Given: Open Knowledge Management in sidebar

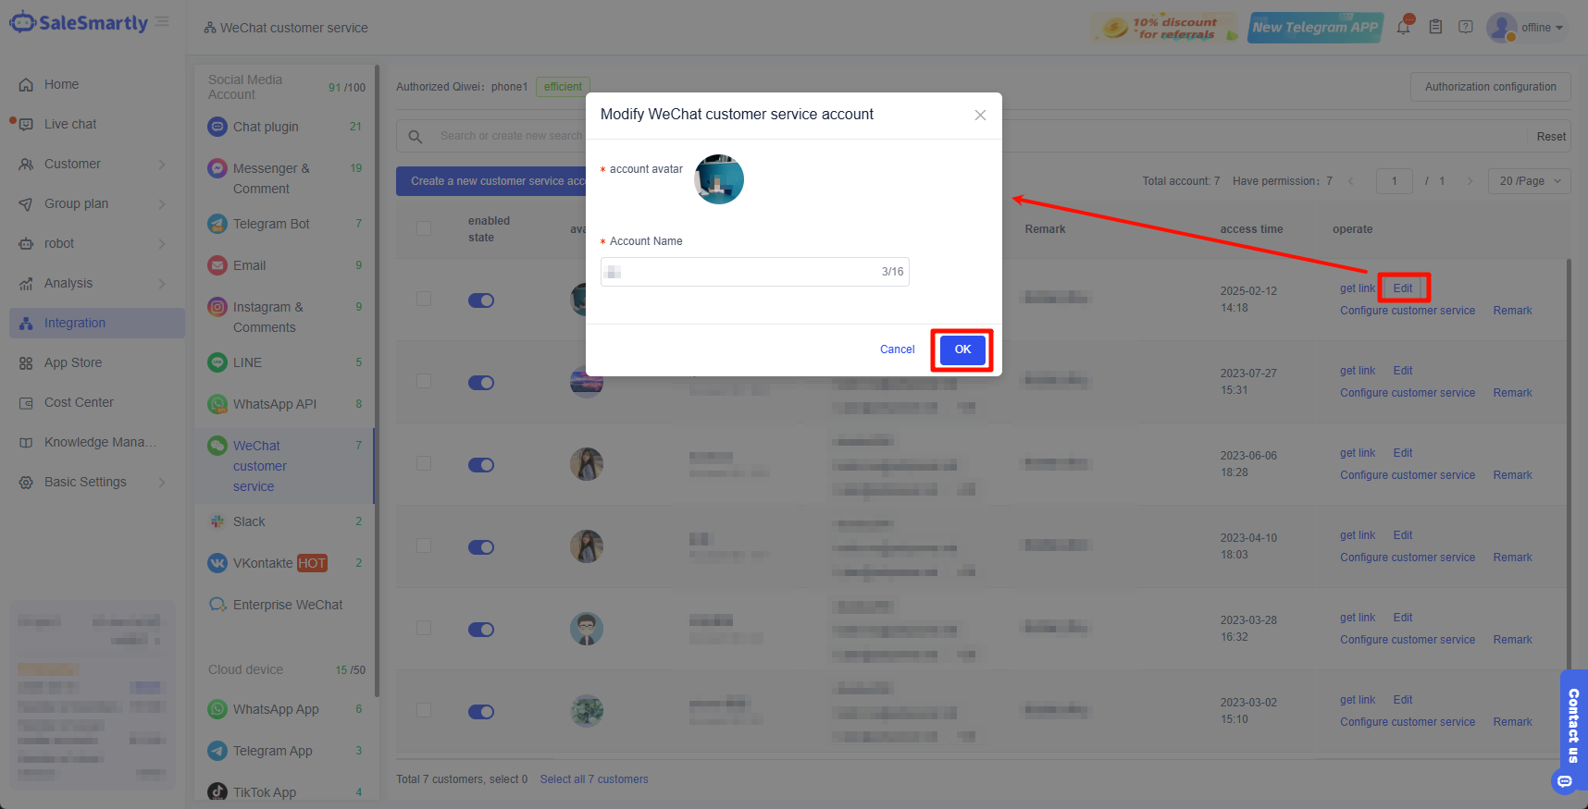Looking at the screenshot, I should click(x=97, y=442).
